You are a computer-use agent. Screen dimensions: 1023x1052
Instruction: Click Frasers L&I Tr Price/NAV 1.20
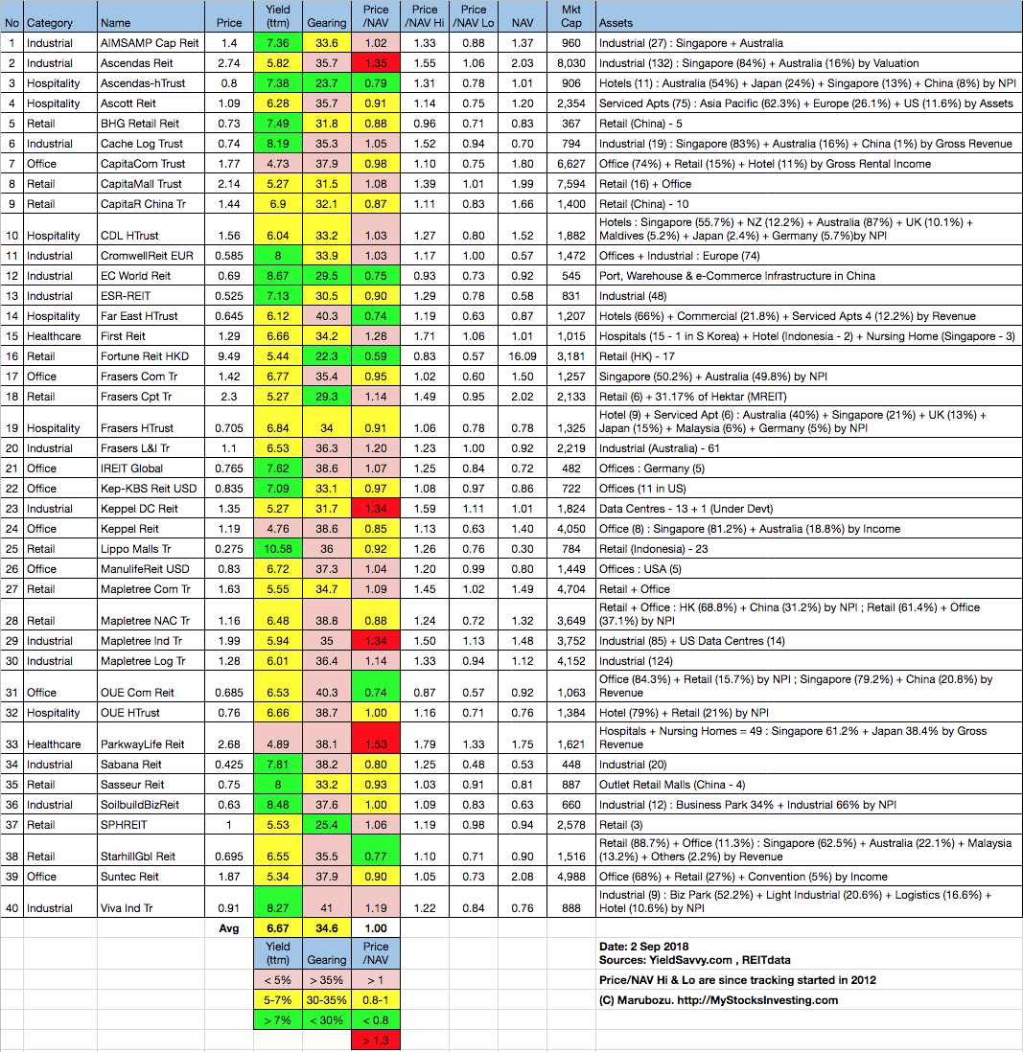[x=376, y=448]
